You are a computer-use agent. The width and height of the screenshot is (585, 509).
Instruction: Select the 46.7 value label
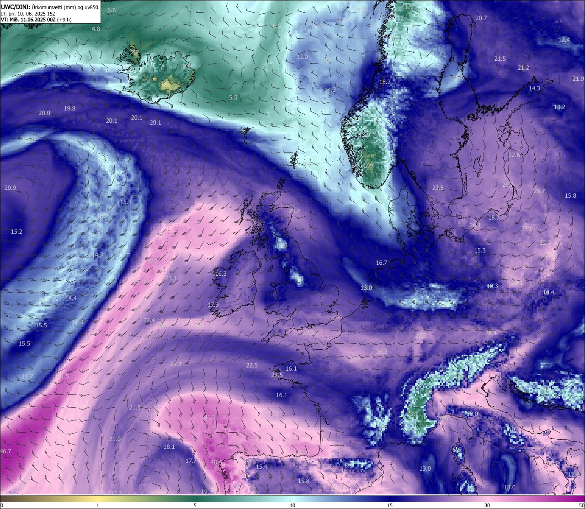click(5, 451)
